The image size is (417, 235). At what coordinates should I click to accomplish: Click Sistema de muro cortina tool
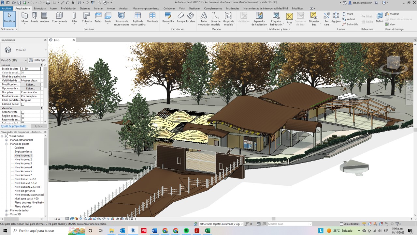[122, 19]
